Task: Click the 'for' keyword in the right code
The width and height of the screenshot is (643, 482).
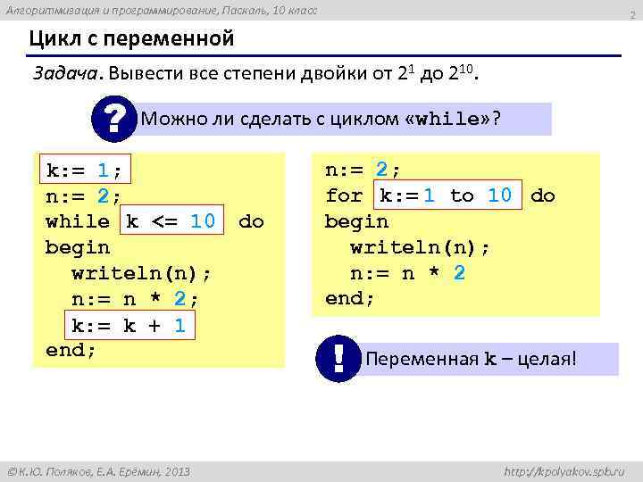Action: click(x=344, y=195)
